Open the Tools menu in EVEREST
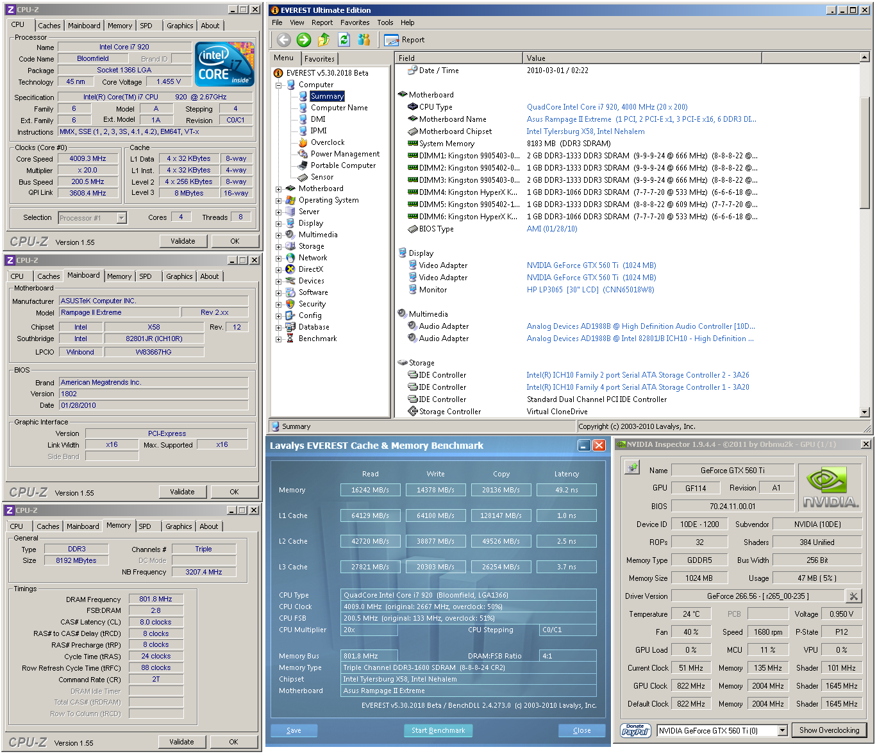 point(385,22)
